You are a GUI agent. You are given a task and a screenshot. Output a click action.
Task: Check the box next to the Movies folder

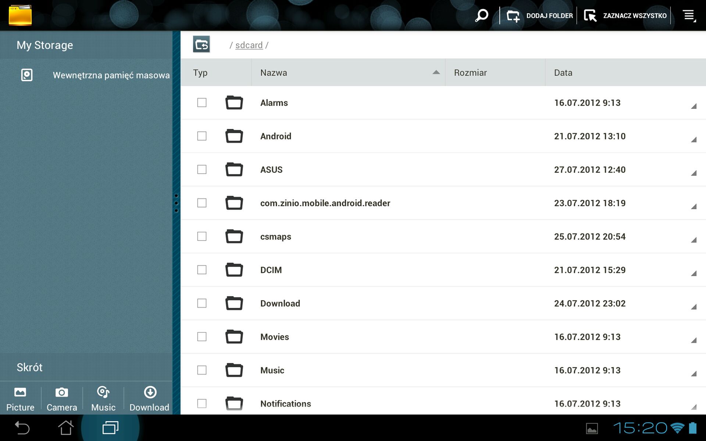coord(202,337)
